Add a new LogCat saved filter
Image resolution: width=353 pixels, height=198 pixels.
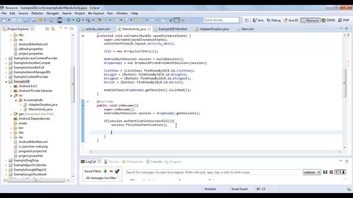tap(105, 171)
